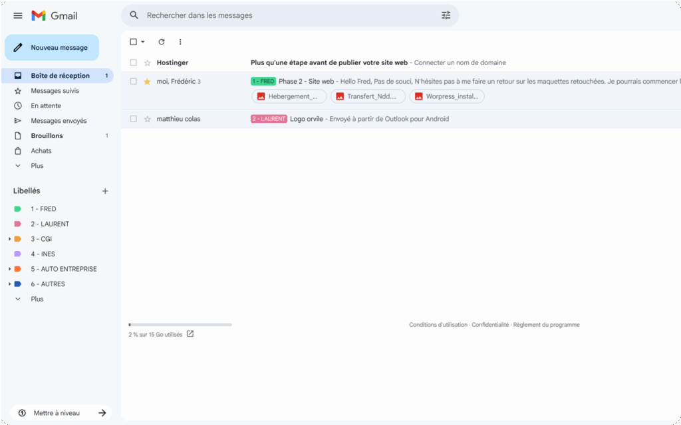This screenshot has height=425, width=681.
Task: Click the storage usage progress bar
Action: tap(180, 325)
